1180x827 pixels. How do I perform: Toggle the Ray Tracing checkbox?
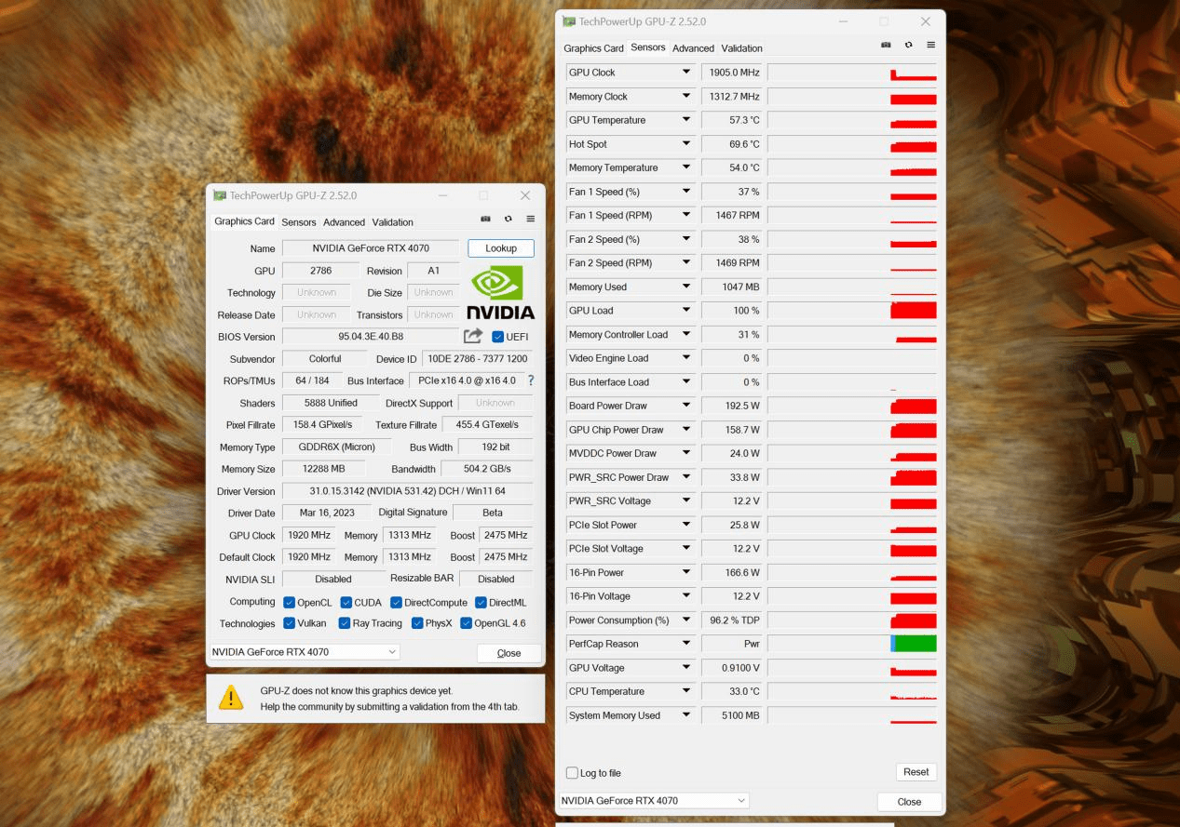pos(345,623)
